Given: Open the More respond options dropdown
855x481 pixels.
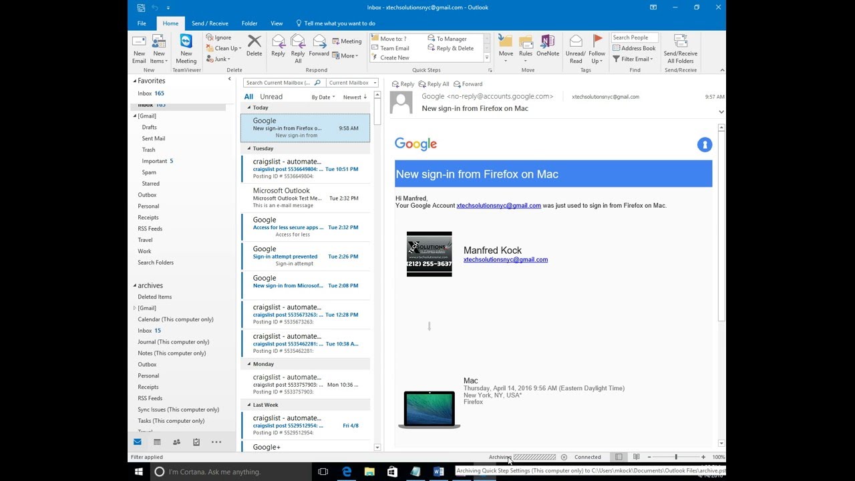Looking at the screenshot, I should click(345, 56).
